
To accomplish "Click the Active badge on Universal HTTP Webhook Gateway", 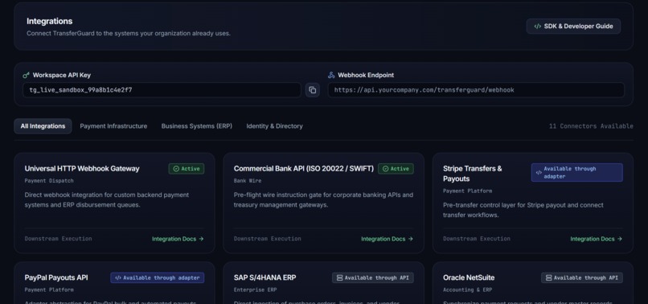I will 187,169.
